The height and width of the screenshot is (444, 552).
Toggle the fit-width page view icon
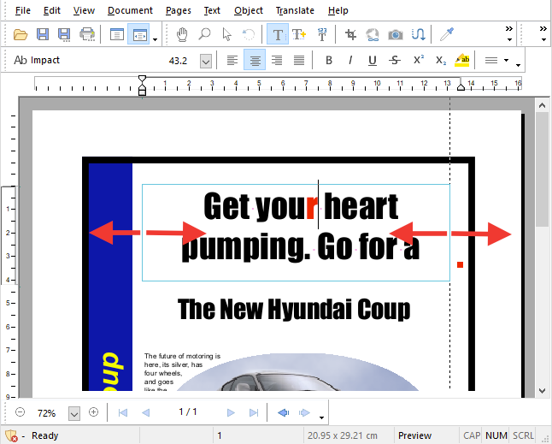pos(138,34)
